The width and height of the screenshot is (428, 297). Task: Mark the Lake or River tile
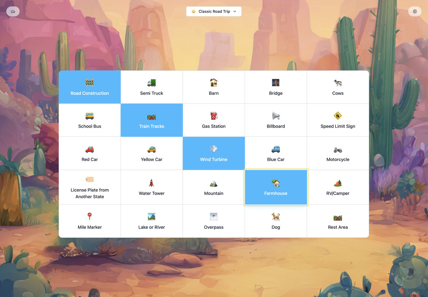(x=152, y=221)
